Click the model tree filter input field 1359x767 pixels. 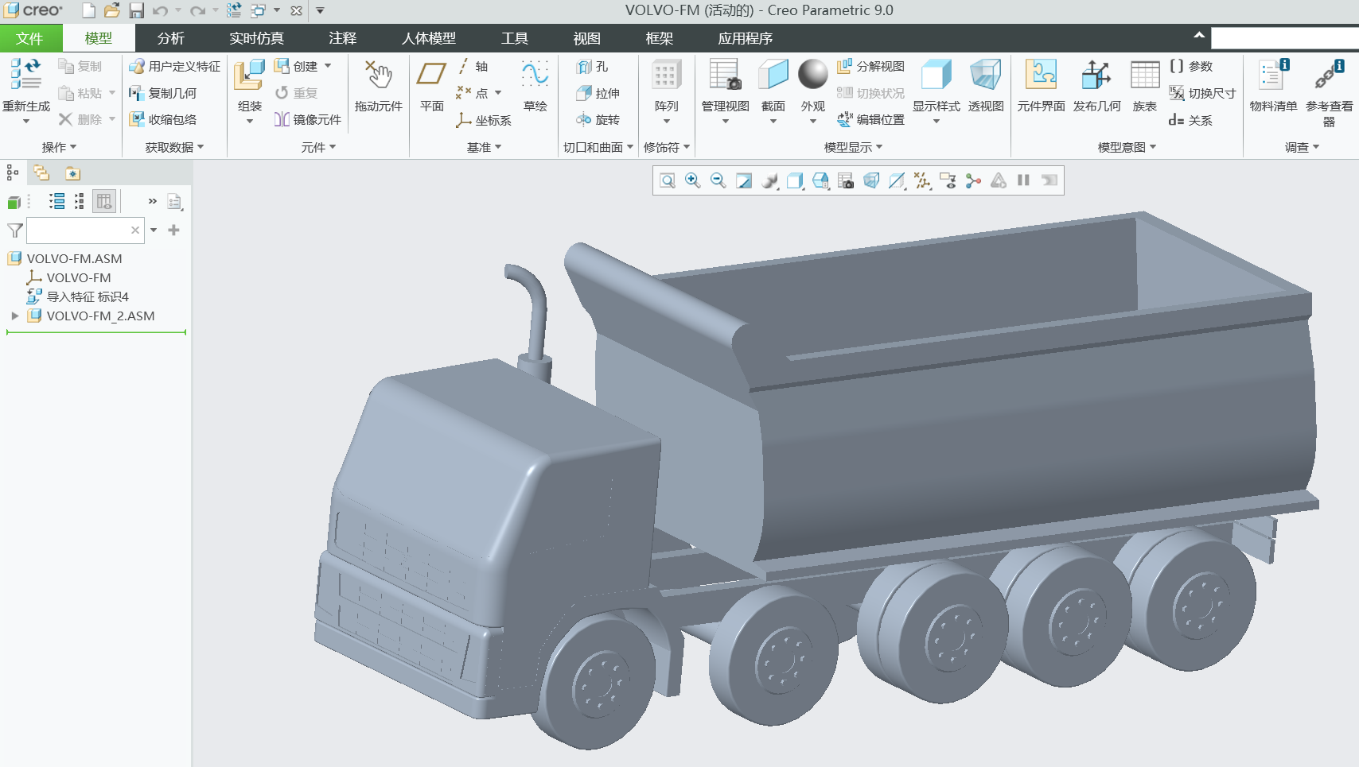coord(85,230)
